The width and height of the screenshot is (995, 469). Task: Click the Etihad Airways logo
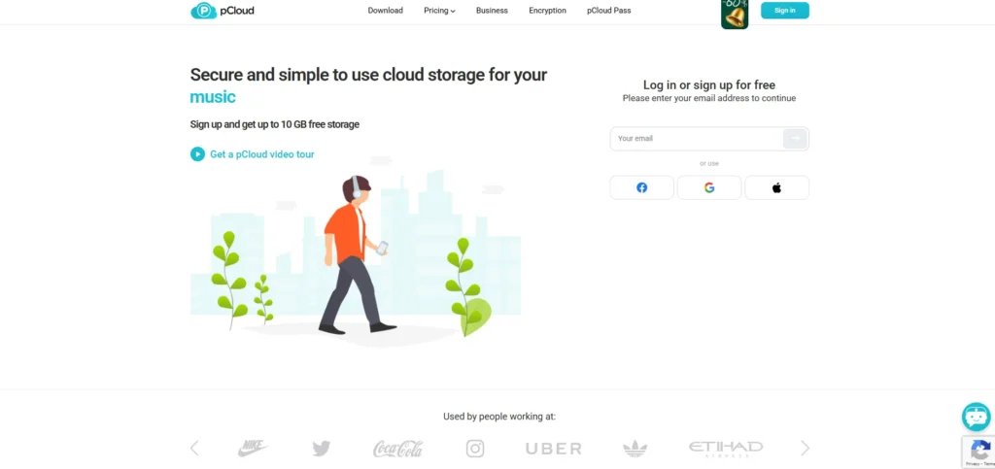[x=726, y=449]
